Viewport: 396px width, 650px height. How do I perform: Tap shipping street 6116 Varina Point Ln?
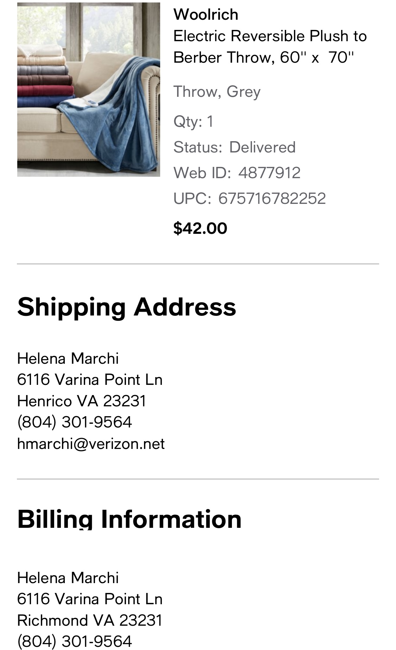click(90, 380)
